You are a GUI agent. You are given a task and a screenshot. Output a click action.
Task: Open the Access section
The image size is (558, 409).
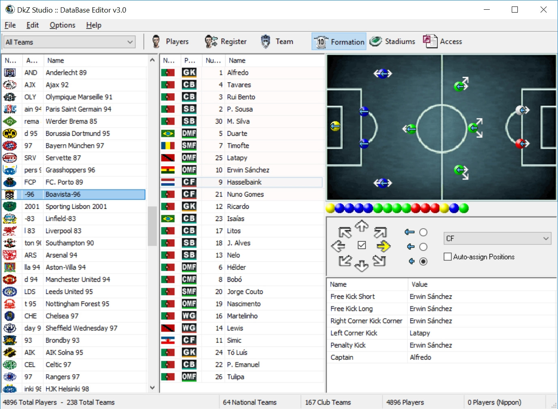coord(442,41)
